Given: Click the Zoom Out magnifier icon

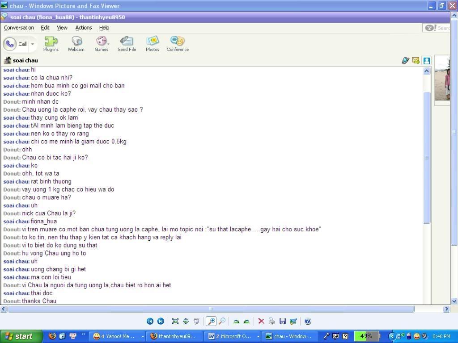Looking at the screenshot, I should click(x=222, y=321).
